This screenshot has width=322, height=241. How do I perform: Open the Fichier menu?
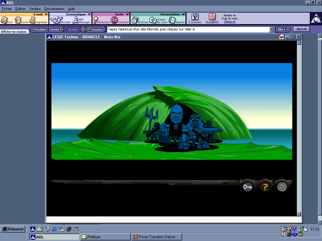(x=7, y=9)
